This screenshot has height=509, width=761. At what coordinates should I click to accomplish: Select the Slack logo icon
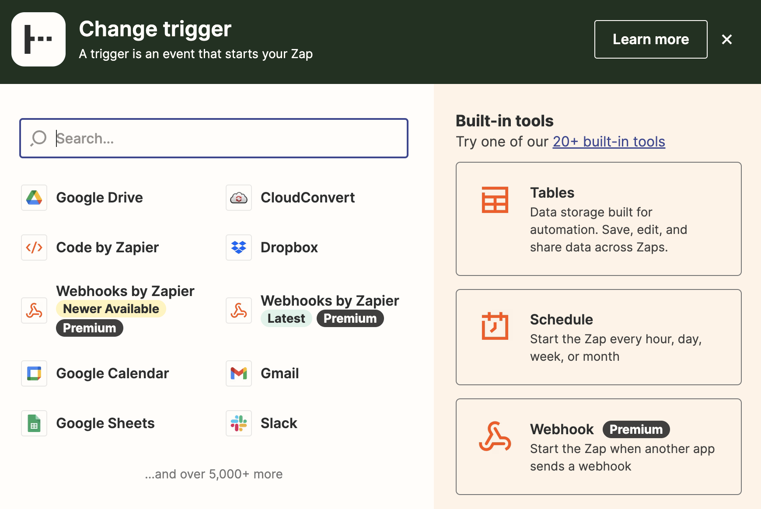coord(239,423)
